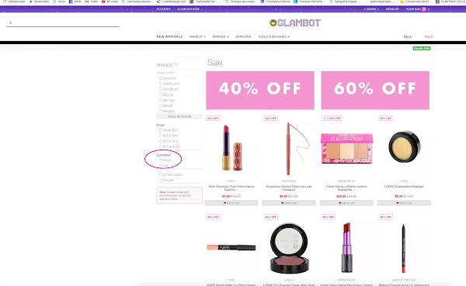This screenshot has height=286, width=466.
Task: Click the user account icon in top bar
Action: pos(365,9)
